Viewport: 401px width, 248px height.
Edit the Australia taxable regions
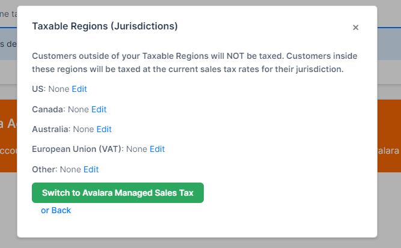click(104, 129)
